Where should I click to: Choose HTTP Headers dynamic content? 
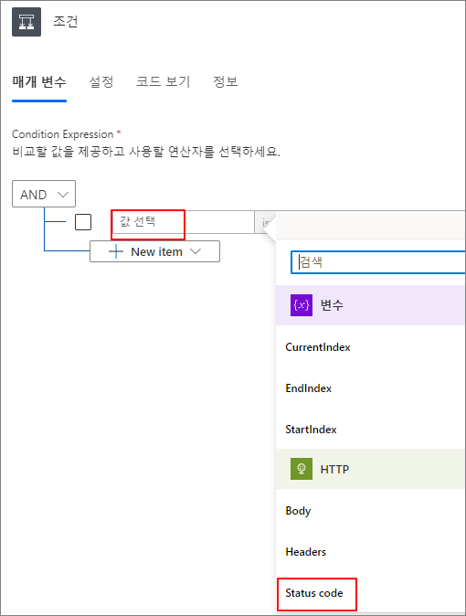pyautogui.click(x=306, y=552)
